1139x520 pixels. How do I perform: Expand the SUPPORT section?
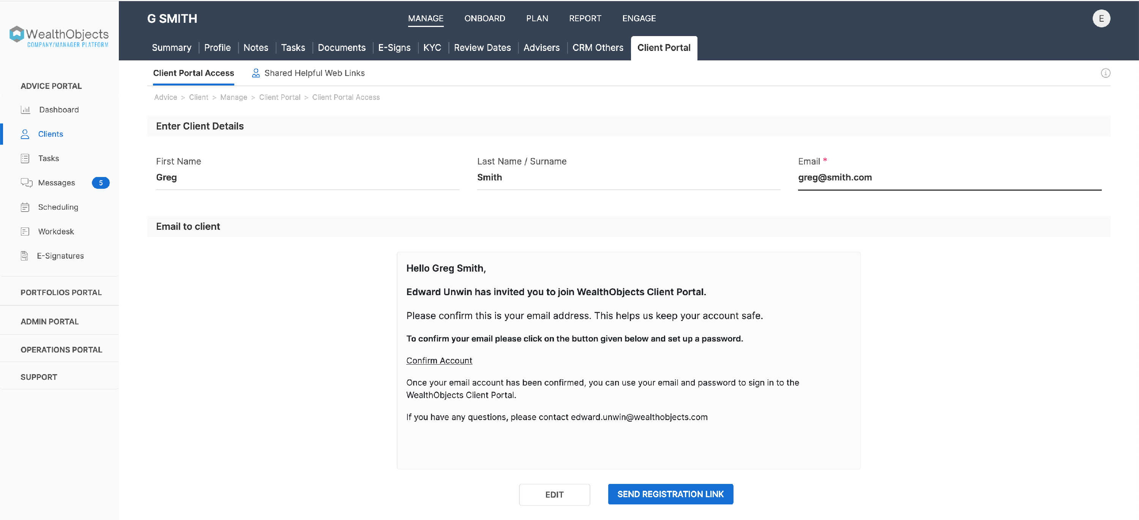(38, 377)
